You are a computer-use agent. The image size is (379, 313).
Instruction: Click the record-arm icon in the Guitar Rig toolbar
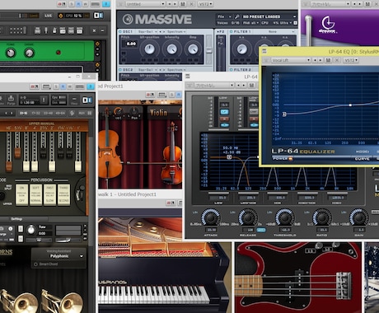pyautogui.click(x=62, y=4)
